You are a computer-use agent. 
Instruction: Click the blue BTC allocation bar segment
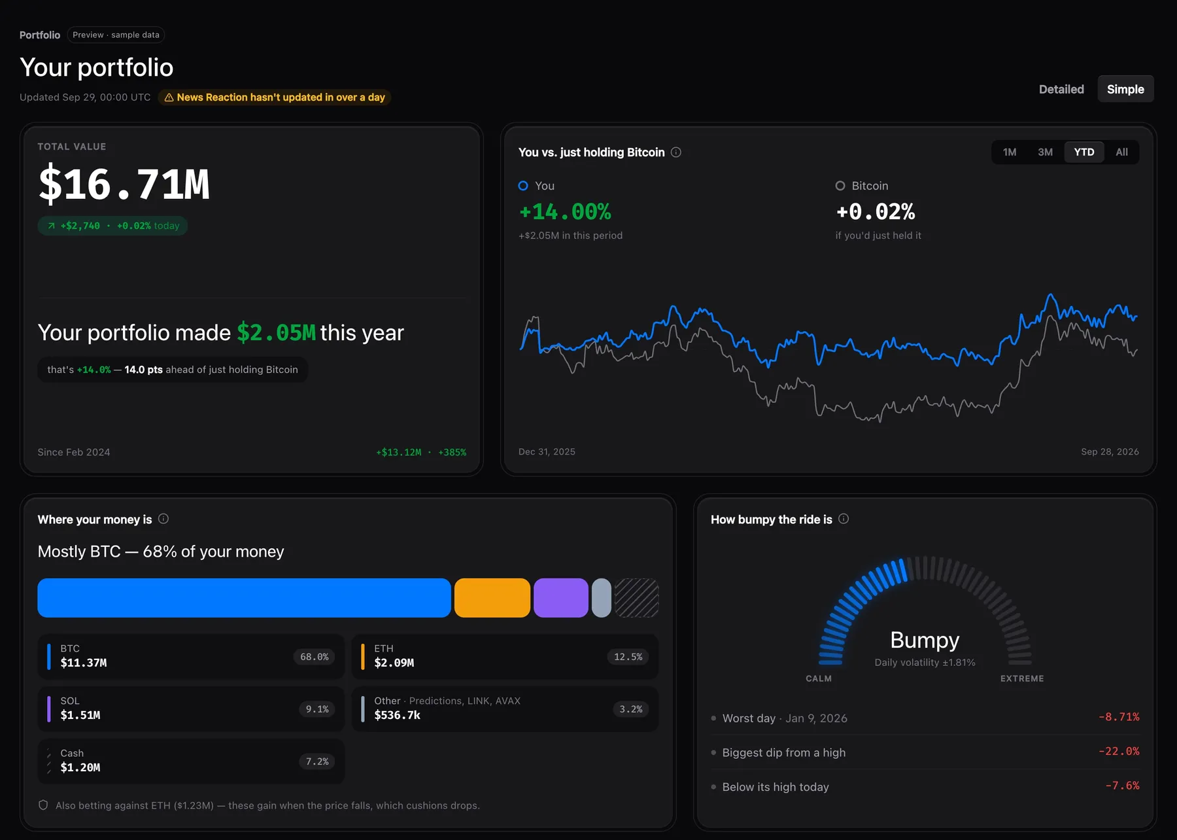pos(244,598)
